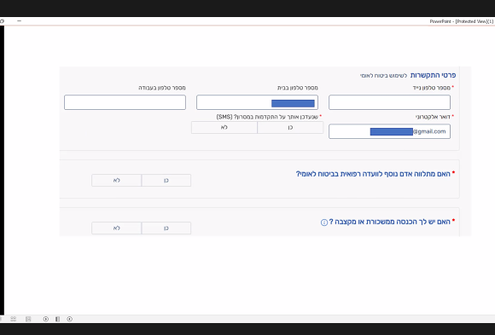
Task: Click the left-pointing arrow circle in status bar
Action: point(70,319)
